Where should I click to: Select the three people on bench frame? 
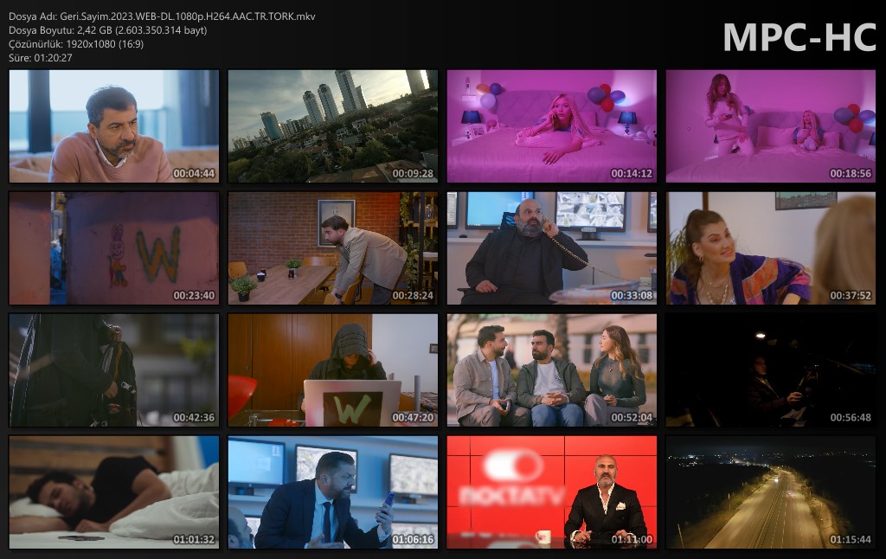pos(552,370)
